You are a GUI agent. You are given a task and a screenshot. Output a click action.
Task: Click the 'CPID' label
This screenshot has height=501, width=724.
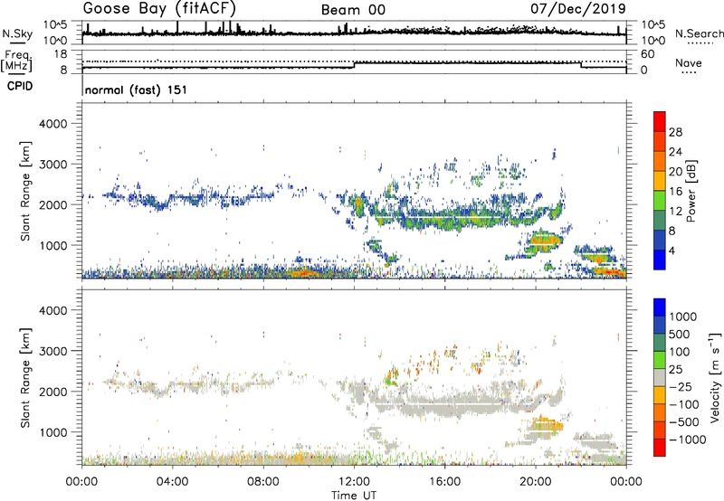coord(20,86)
